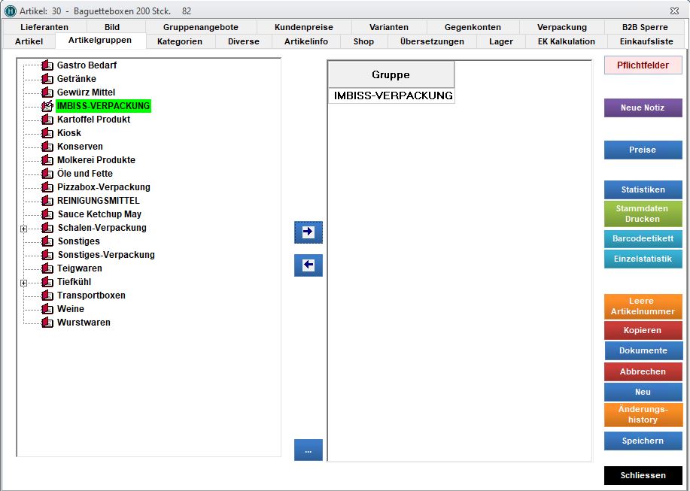
Task: Click the book icon next to Kiosk
Action: point(47,133)
